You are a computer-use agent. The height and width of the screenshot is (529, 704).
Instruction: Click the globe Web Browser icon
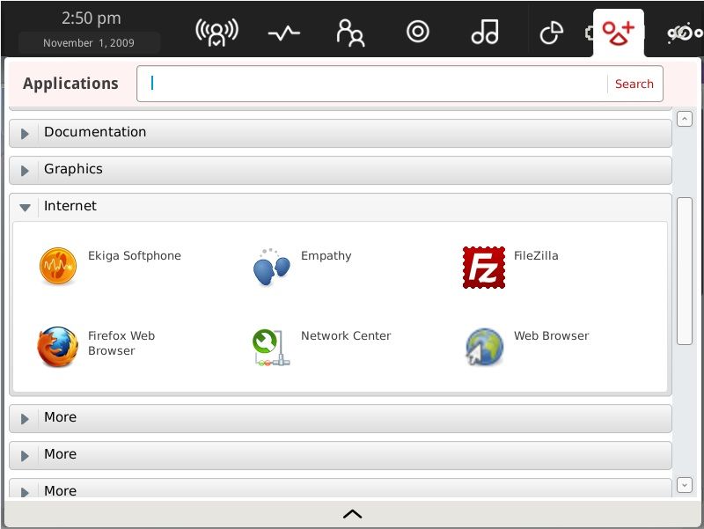[484, 347]
